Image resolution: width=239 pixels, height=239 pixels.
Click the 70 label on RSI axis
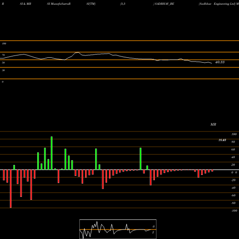click(x=3, y=55)
